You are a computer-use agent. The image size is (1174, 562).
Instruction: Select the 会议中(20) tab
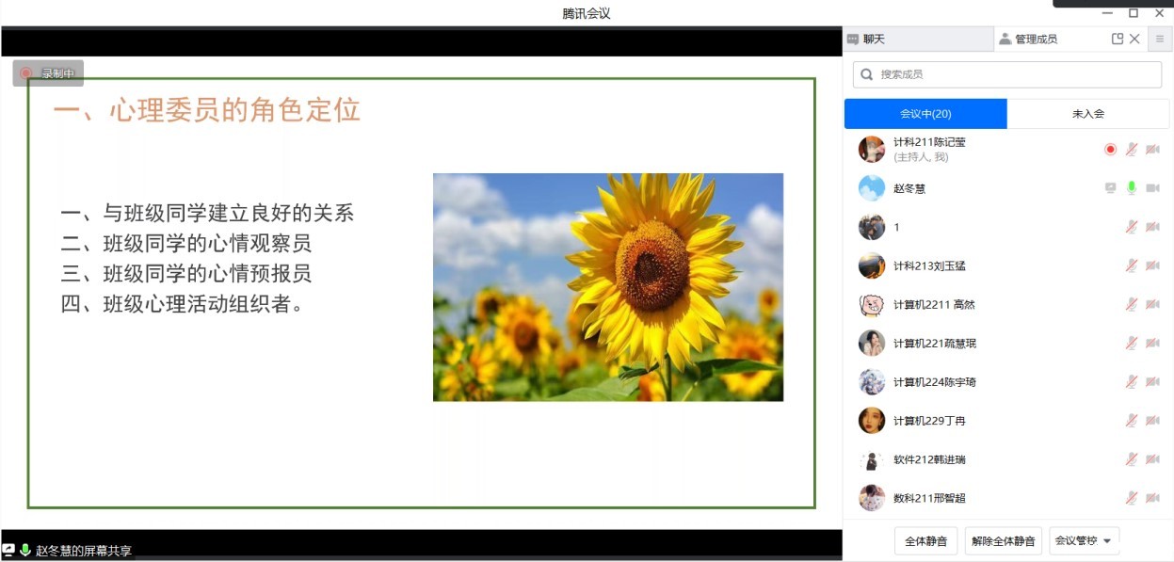pyautogui.click(x=925, y=114)
